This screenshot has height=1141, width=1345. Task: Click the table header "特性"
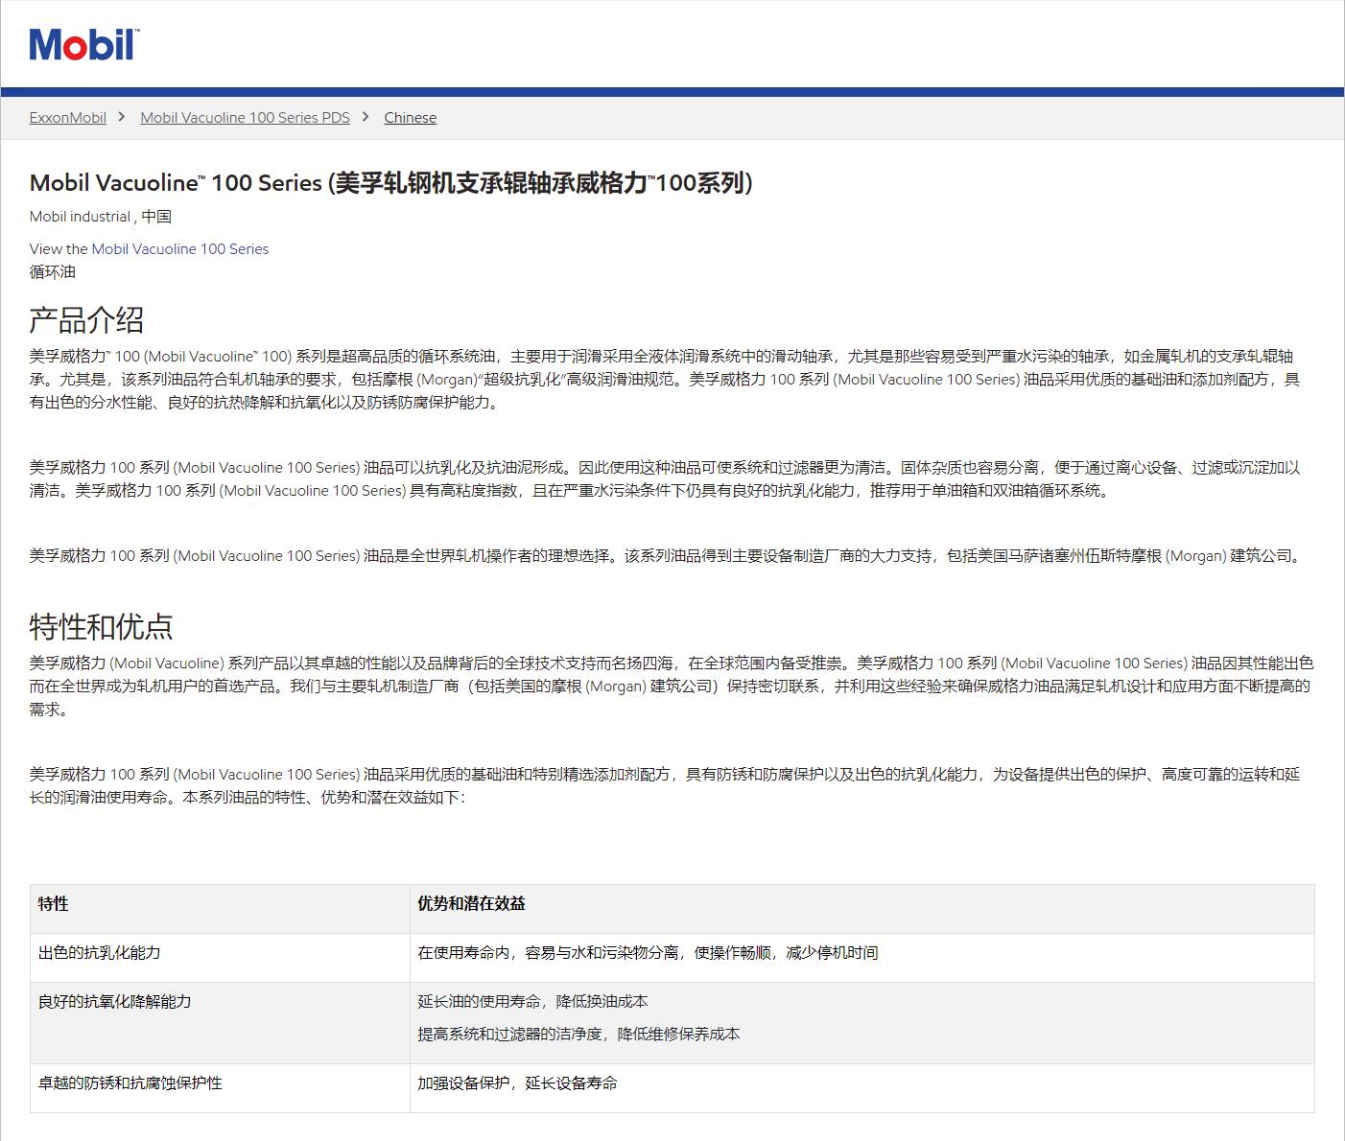220,908
